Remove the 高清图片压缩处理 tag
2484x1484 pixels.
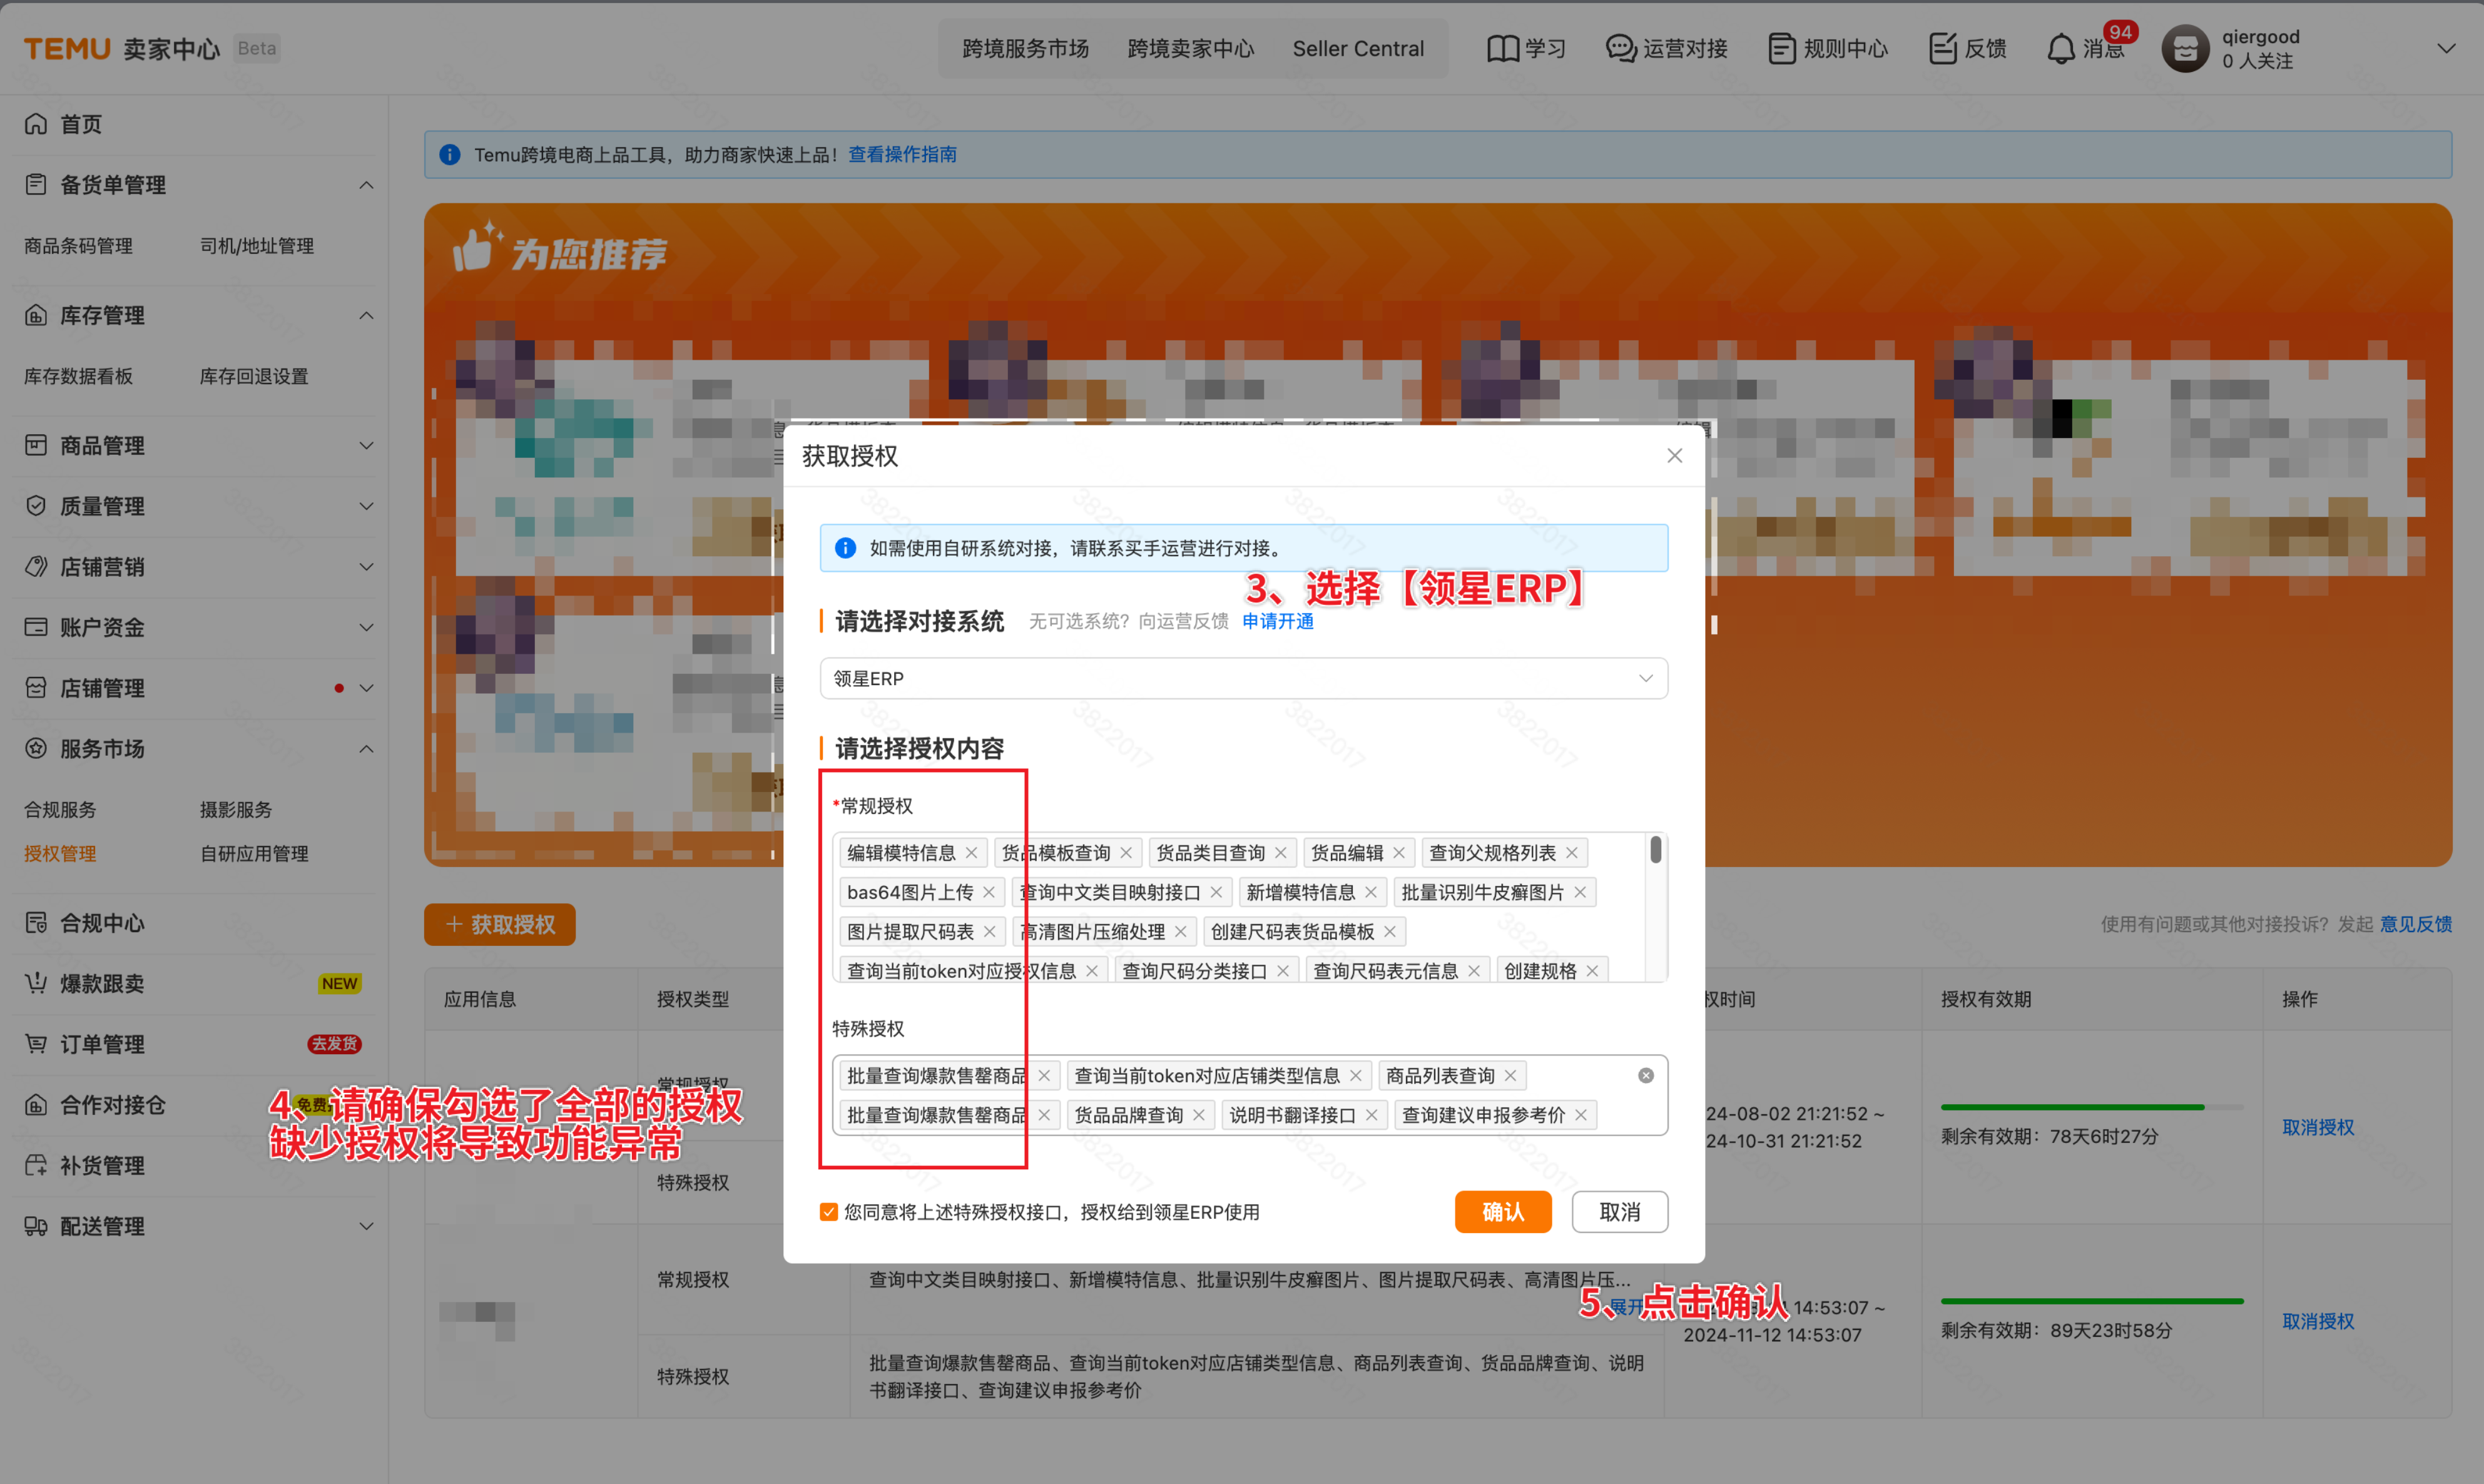click(x=1181, y=932)
